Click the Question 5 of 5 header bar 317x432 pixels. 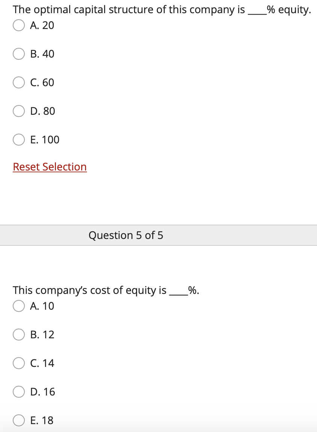126,235
